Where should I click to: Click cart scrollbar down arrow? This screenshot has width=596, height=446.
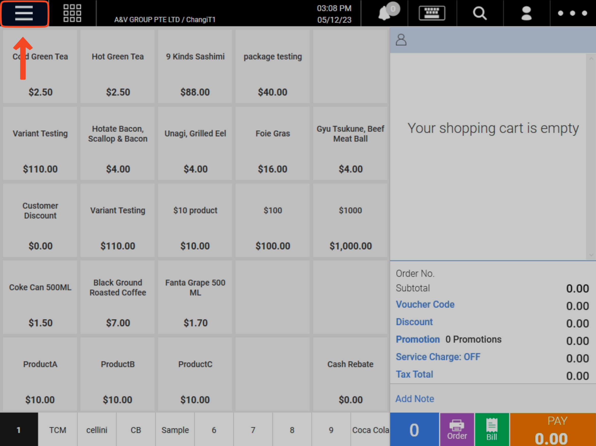[x=591, y=255]
